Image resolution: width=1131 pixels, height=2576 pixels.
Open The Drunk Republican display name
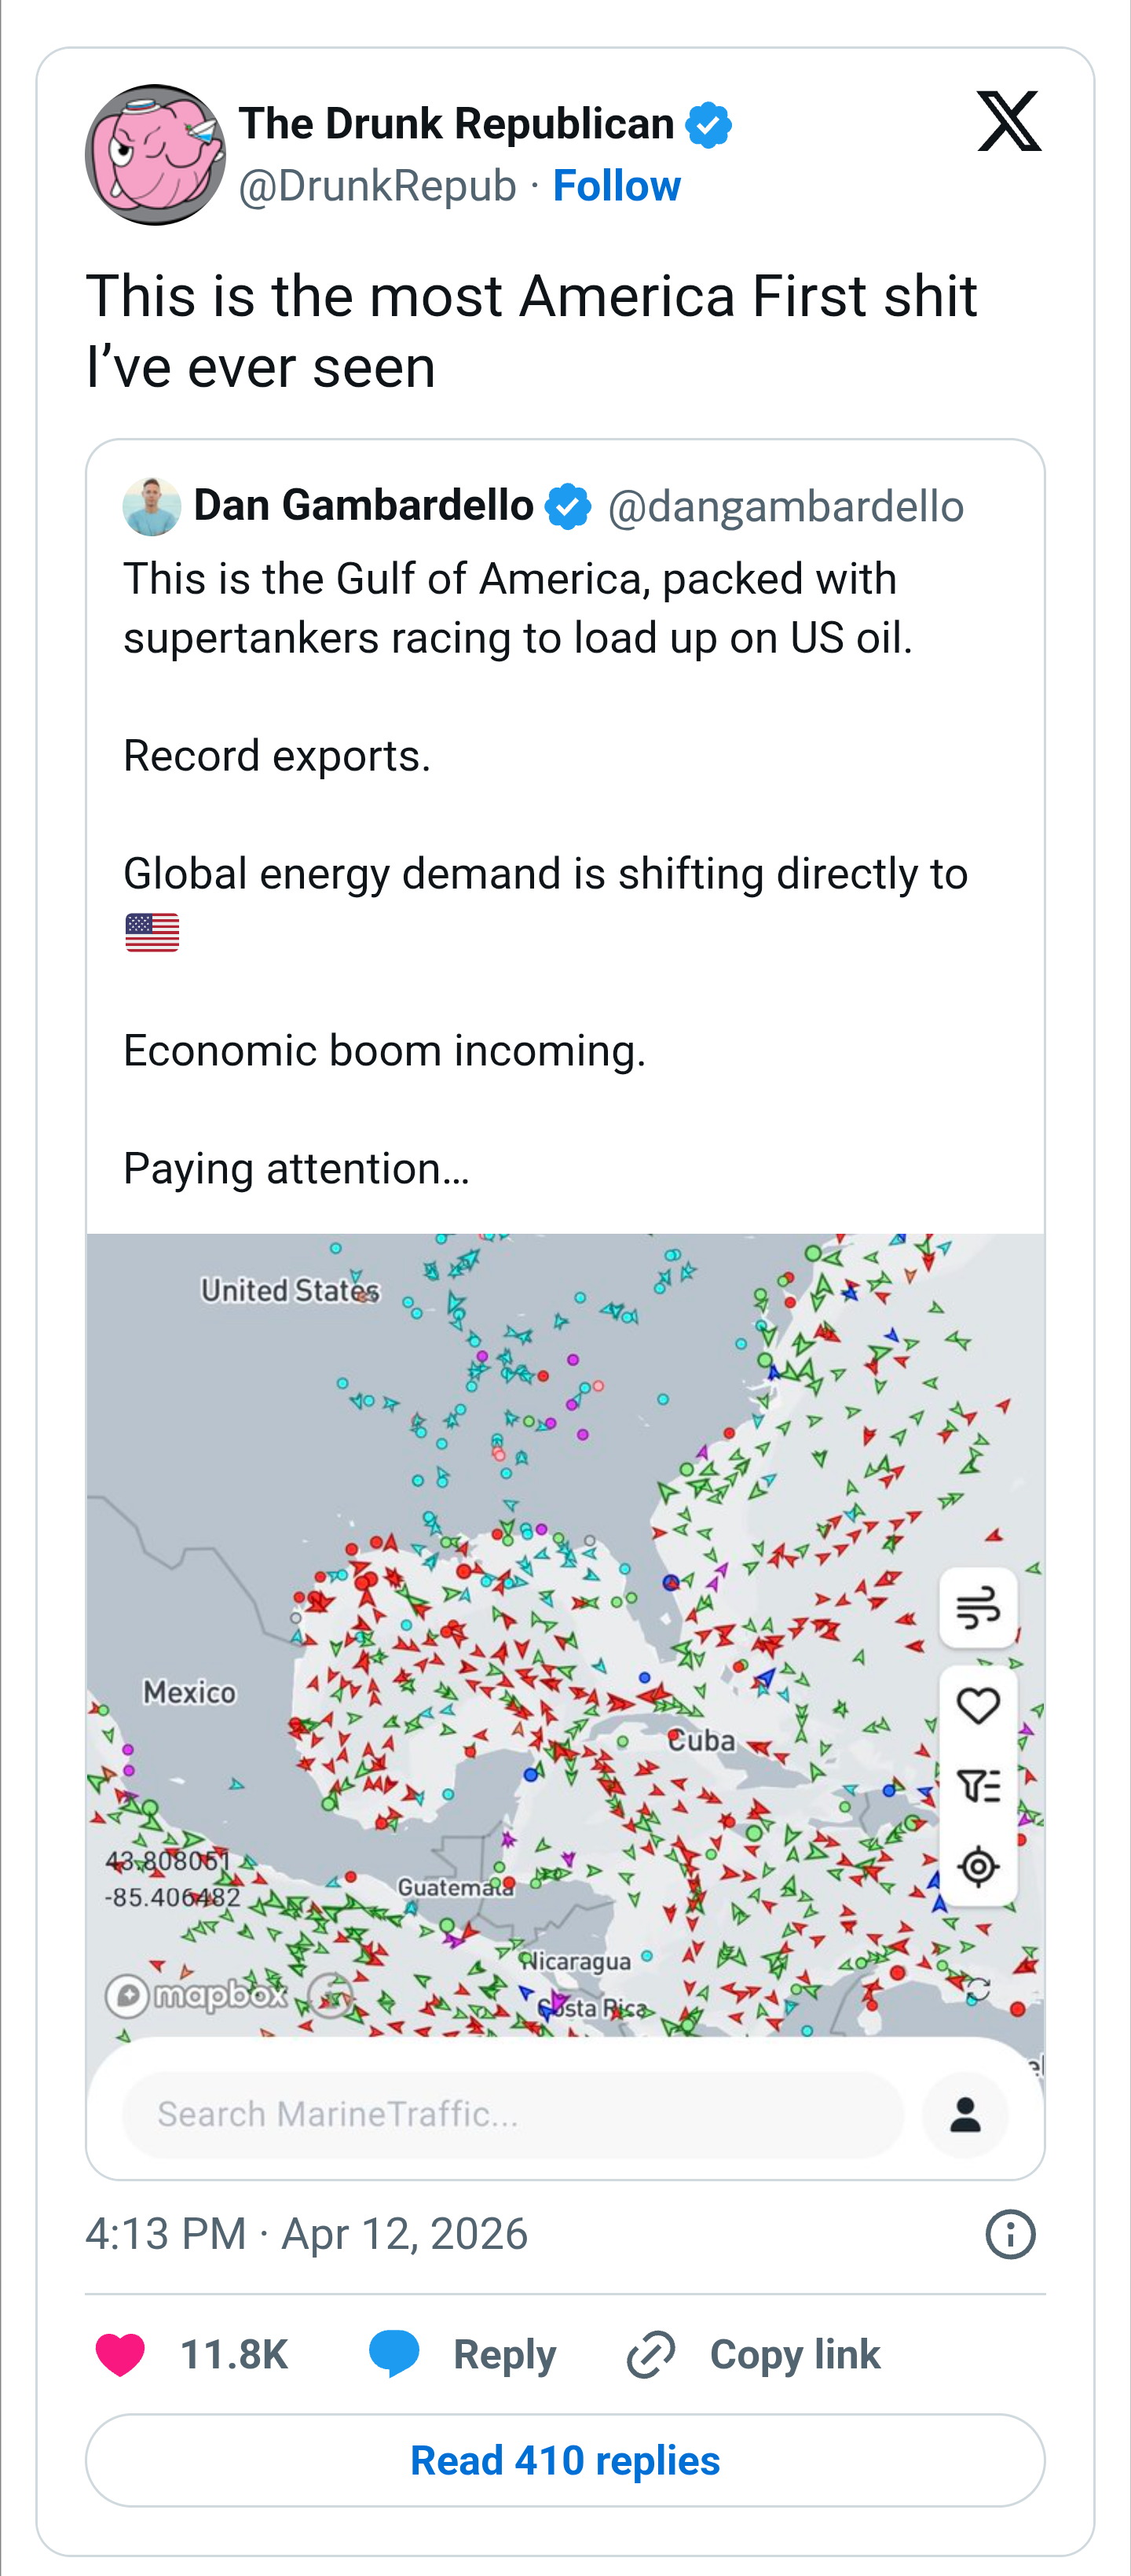click(456, 124)
